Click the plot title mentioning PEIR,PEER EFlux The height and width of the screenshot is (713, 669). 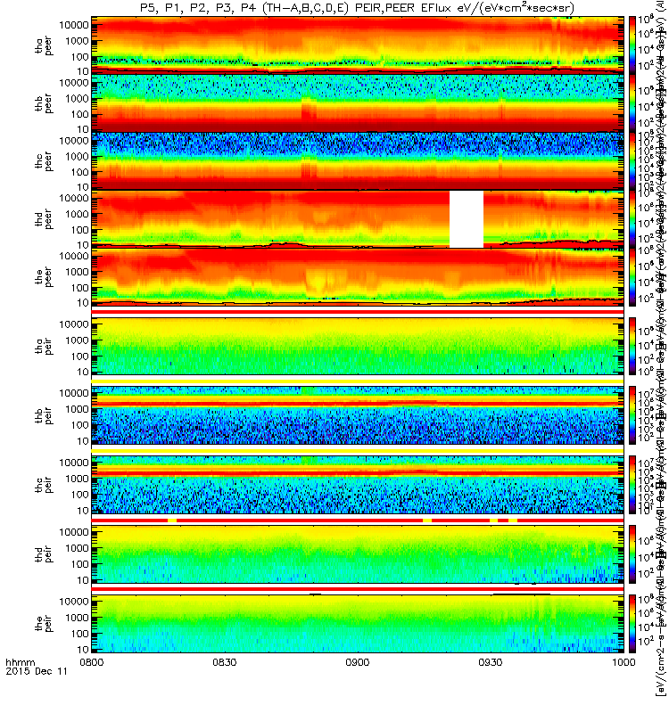coord(358,8)
